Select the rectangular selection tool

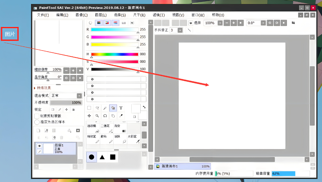point(89,108)
